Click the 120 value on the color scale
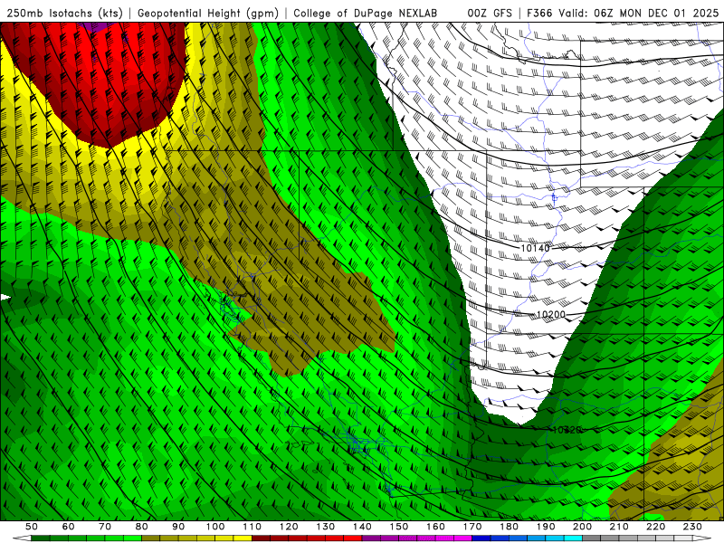Viewport: 724px width, 543px height. [x=289, y=527]
